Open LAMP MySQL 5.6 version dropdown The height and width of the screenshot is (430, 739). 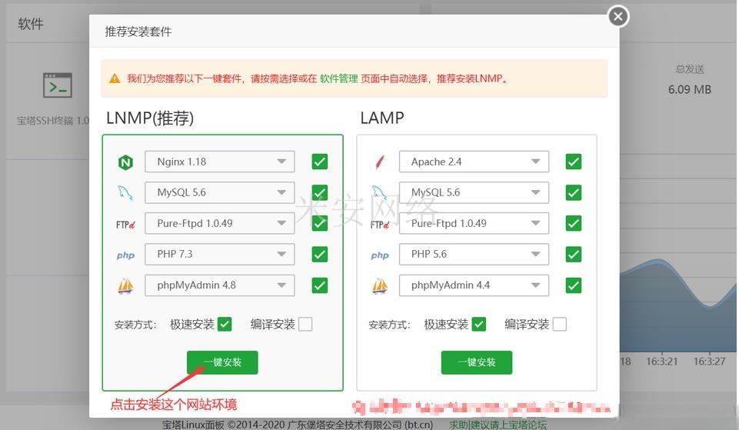point(474,192)
